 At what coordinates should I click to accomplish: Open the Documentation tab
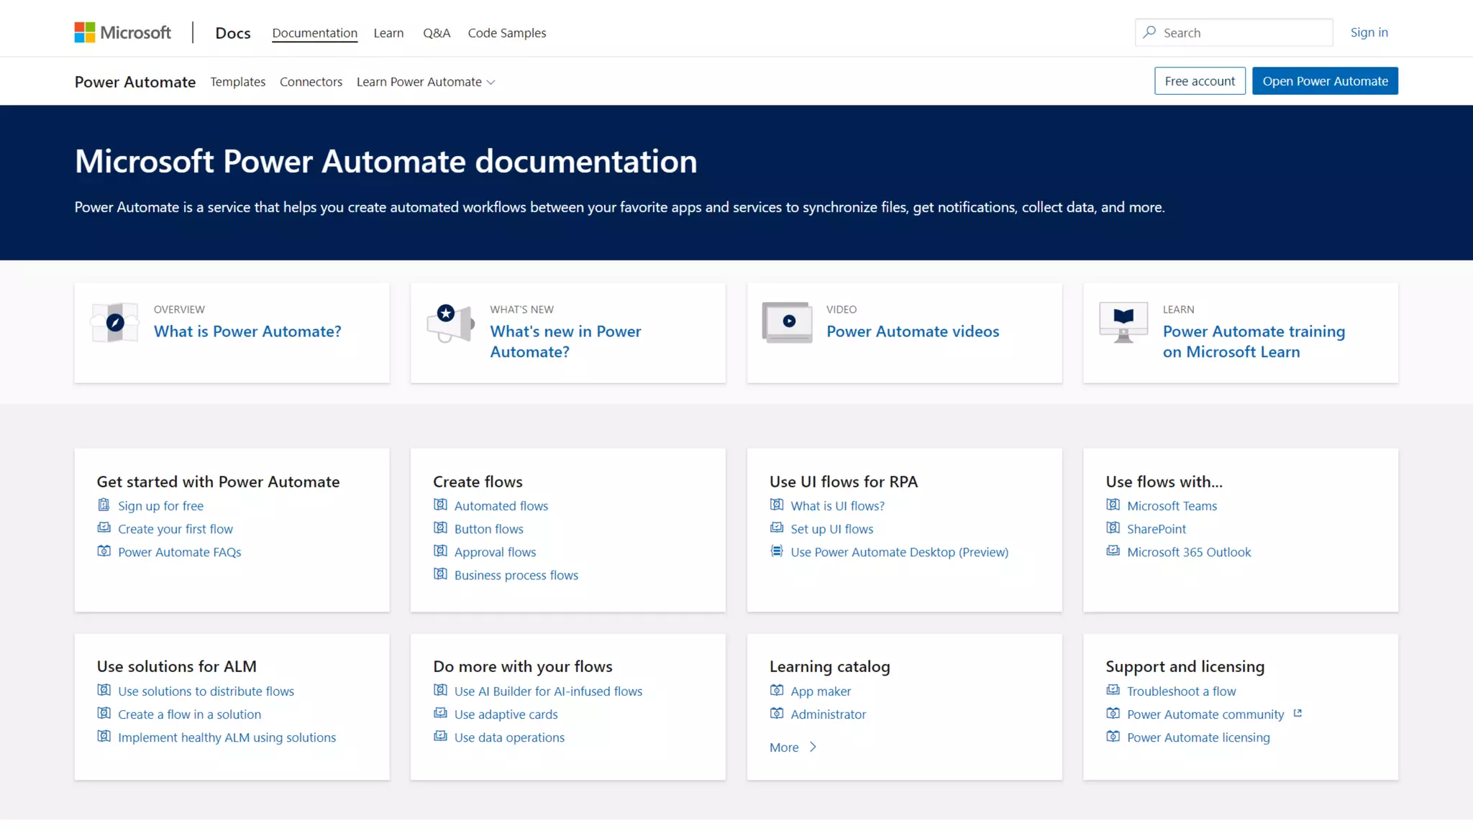point(314,33)
